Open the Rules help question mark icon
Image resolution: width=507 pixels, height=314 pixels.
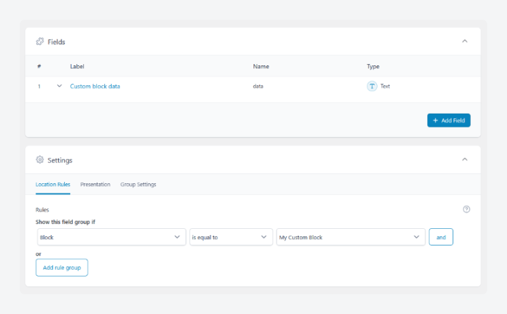point(466,210)
